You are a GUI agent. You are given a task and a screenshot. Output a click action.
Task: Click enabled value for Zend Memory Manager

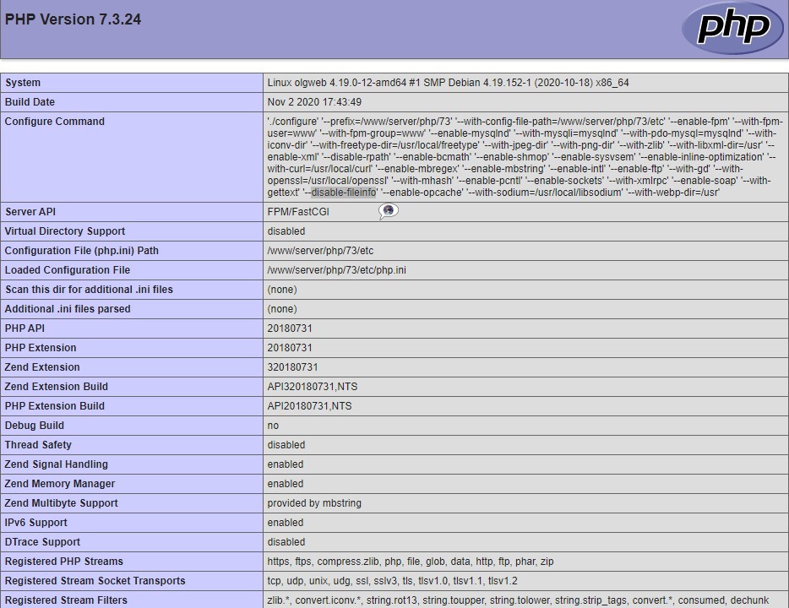coord(286,484)
